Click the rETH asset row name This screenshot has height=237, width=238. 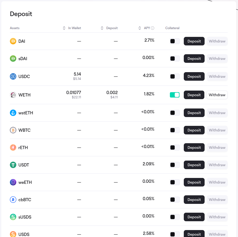coord(23,147)
